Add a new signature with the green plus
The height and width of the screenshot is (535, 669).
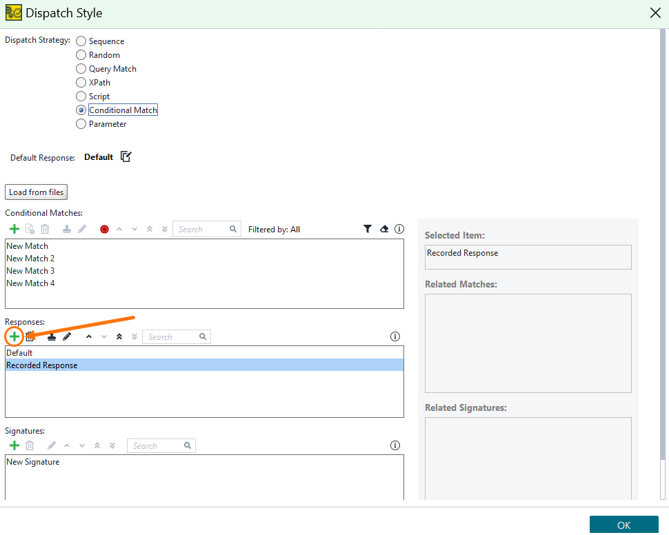click(x=14, y=445)
